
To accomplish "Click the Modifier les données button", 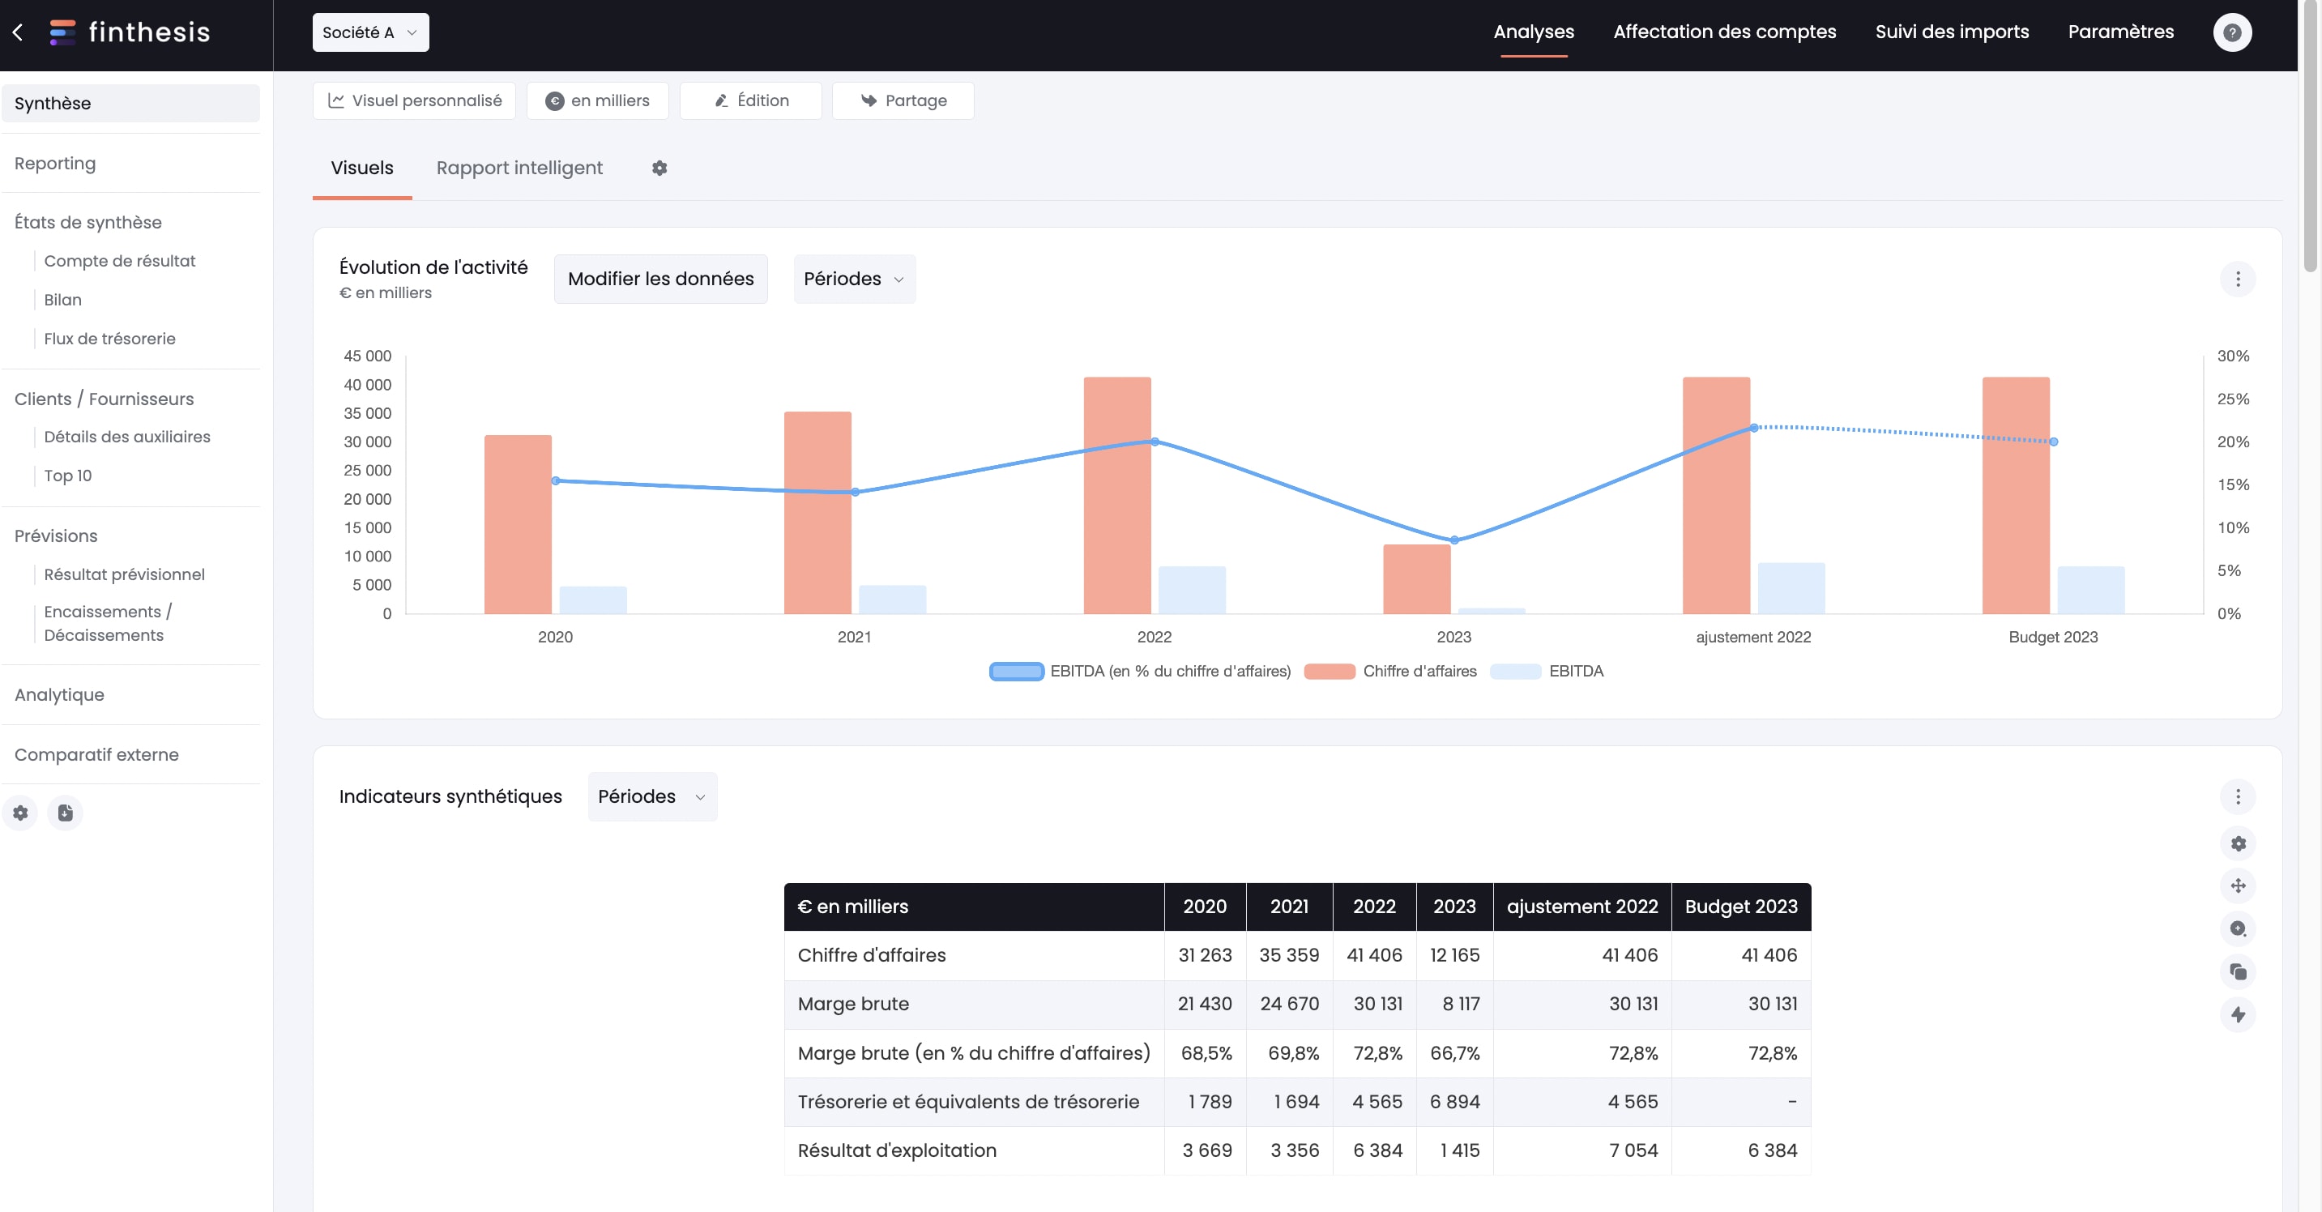I will pyautogui.click(x=660, y=278).
